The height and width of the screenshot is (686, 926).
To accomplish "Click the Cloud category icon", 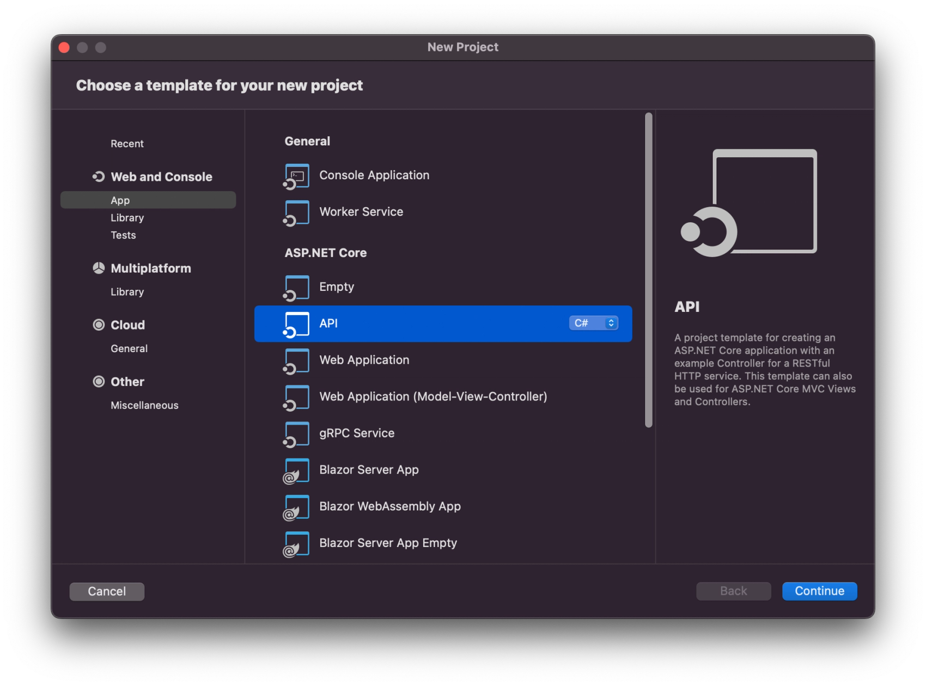I will click(x=99, y=324).
